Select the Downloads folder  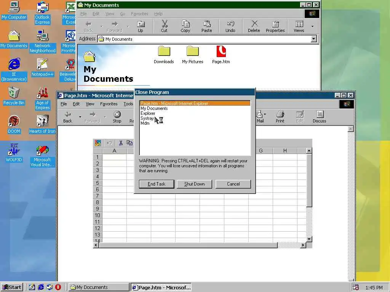(x=164, y=55)
